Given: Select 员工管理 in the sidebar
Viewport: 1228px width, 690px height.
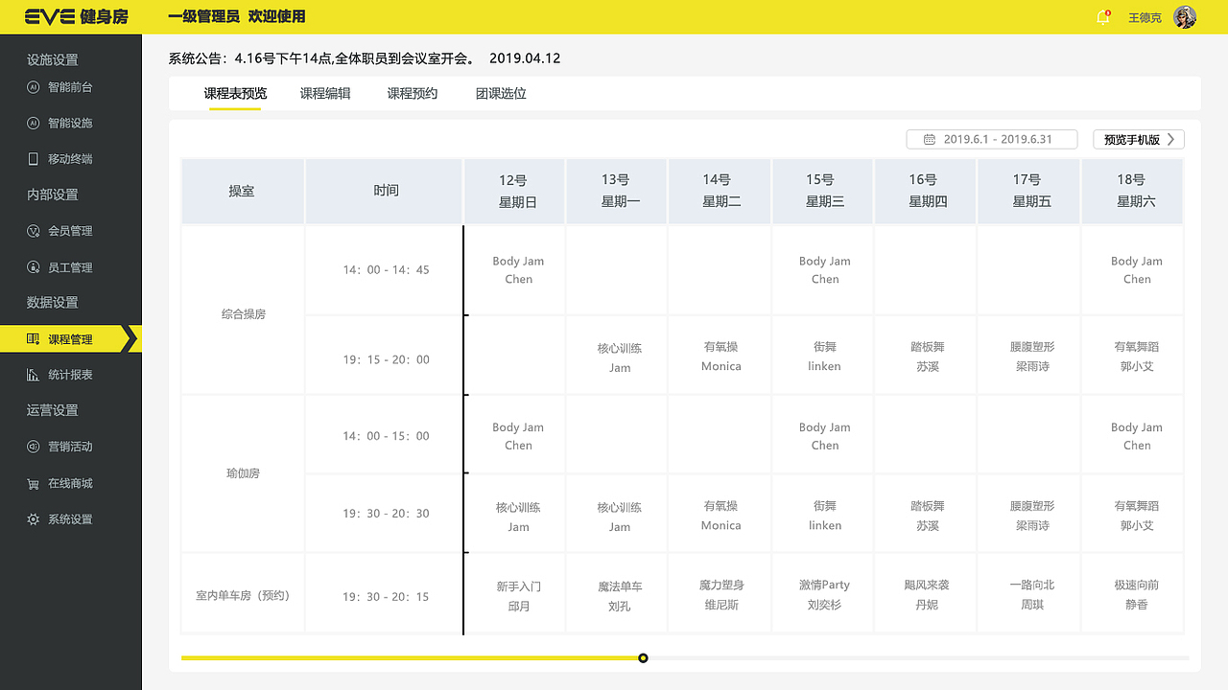Looking at the screenshot, I should point(70,267).
